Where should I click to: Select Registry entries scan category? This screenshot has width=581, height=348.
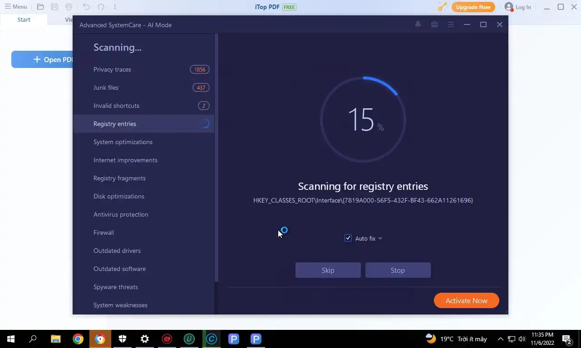point(143,124)
